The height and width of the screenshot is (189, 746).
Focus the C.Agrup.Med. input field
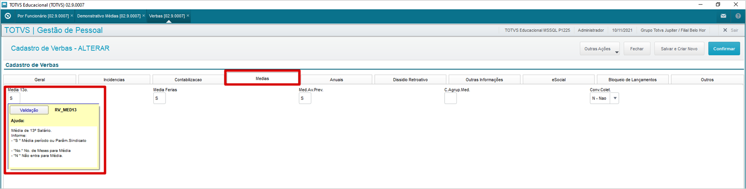pos(450,98)
